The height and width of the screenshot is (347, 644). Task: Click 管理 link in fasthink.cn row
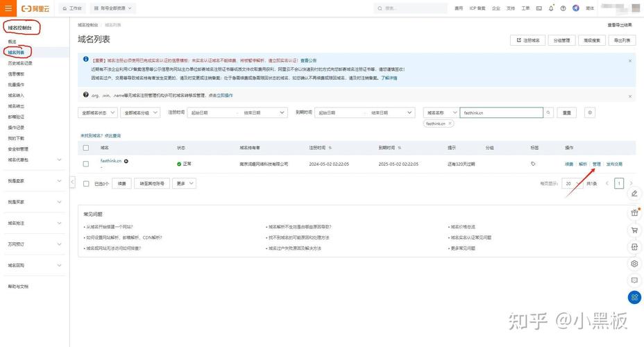click(x=596, y=164)
